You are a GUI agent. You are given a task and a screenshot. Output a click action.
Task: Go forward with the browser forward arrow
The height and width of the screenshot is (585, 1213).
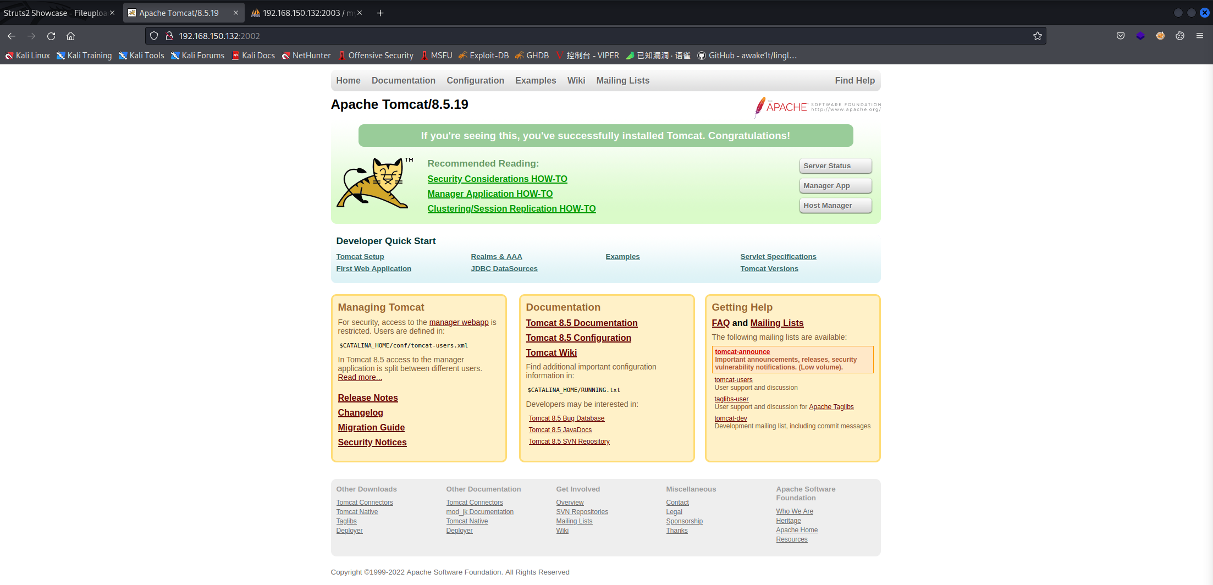click(x=31, y=36)
